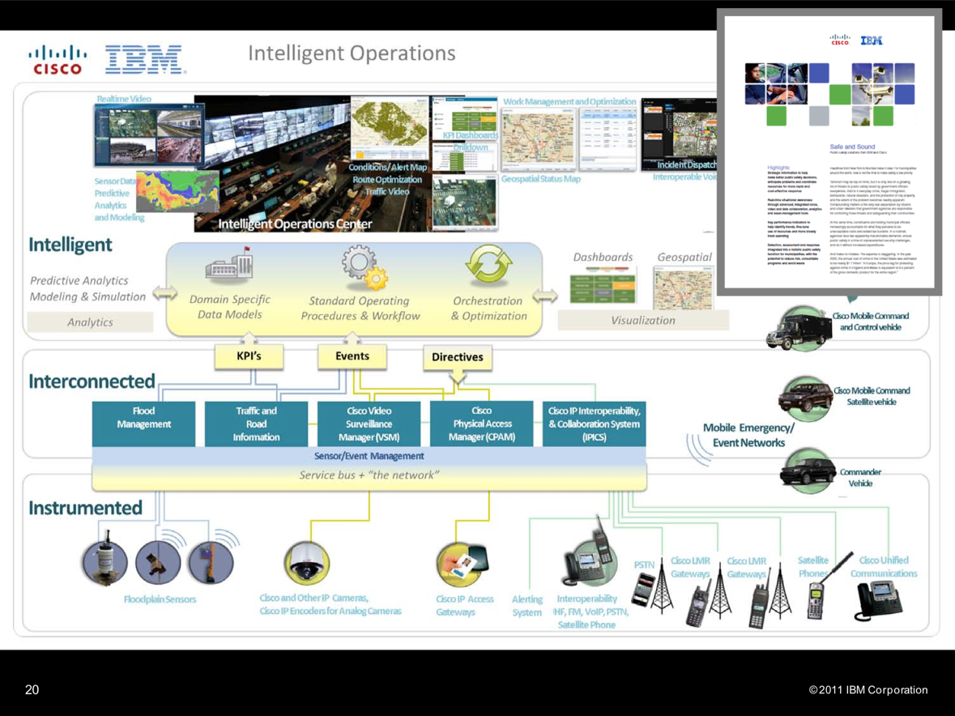The height and width of the screenshot is (716, 955).
Task: Click the Cisco IP Access Gateways card reader icon
Action: click(461, 564)
